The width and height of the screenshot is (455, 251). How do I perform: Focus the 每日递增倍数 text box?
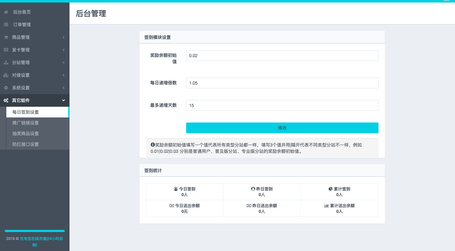pyautogui.click(x=282, y=83)
